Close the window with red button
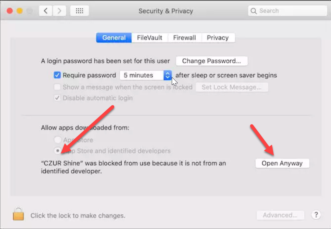Viewport: 331px width, 229px height. (10, 11)
